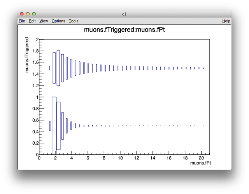This screenshot has width=249, height=194.
Task: Select the horizontal axis title muons.fPt
Action: click(201, 164)
